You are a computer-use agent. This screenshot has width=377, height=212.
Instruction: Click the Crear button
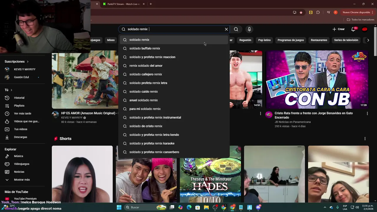(x=338, y=29)
